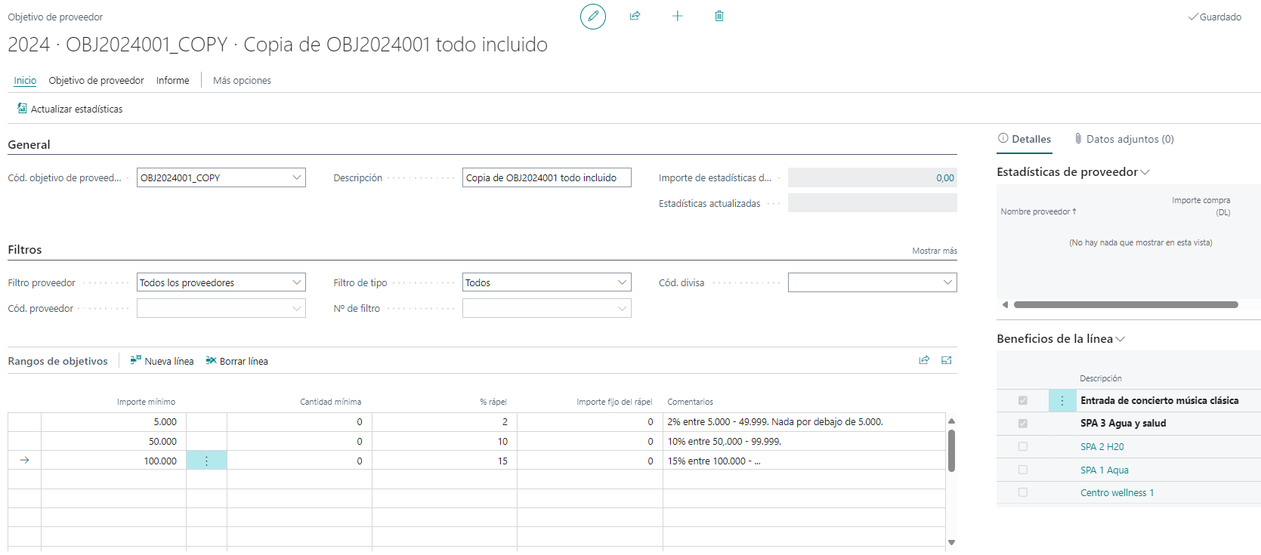Click the Cantidad mínima column header
Image resolution: width=1261 pixels, height=555 pixels.
[330, 402]
